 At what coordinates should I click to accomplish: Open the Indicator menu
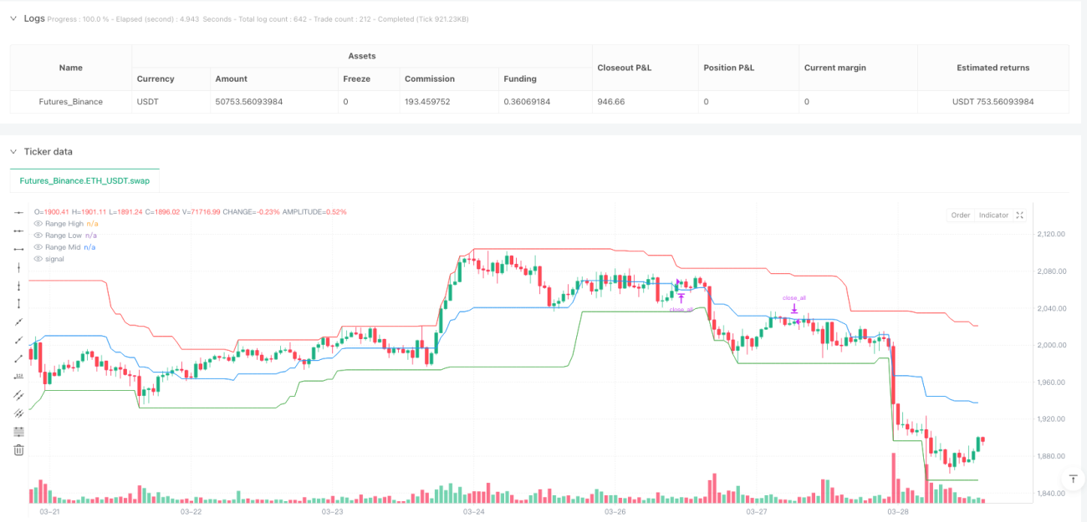[x=993, y=215]
